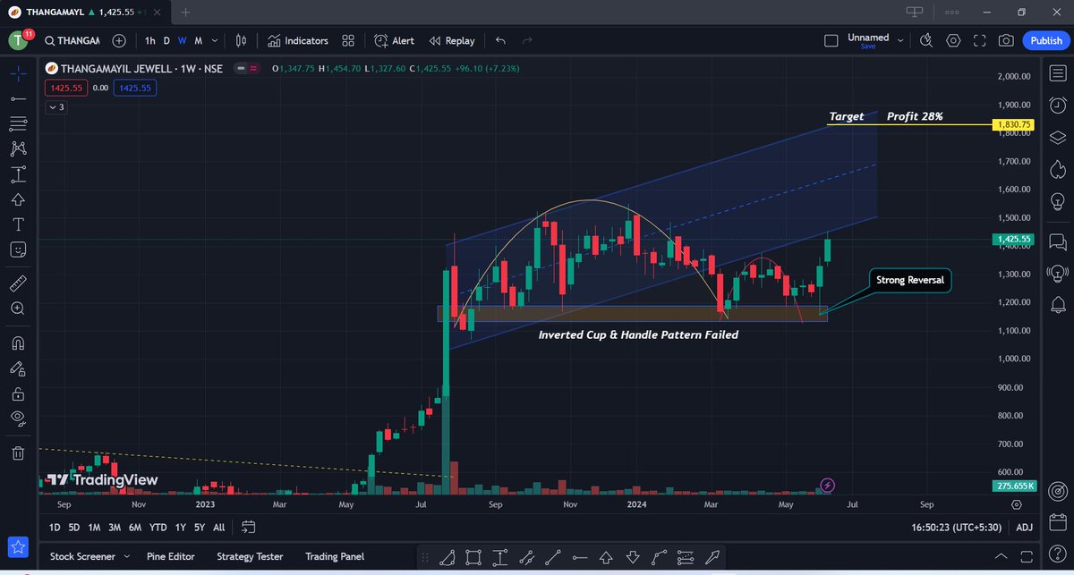1074x575 pixels.
Task: Toggle stay in drawing mode
Action: point(18,368)
